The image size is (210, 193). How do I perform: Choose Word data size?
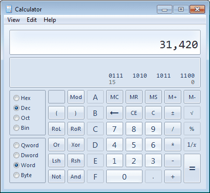[24, 165]
